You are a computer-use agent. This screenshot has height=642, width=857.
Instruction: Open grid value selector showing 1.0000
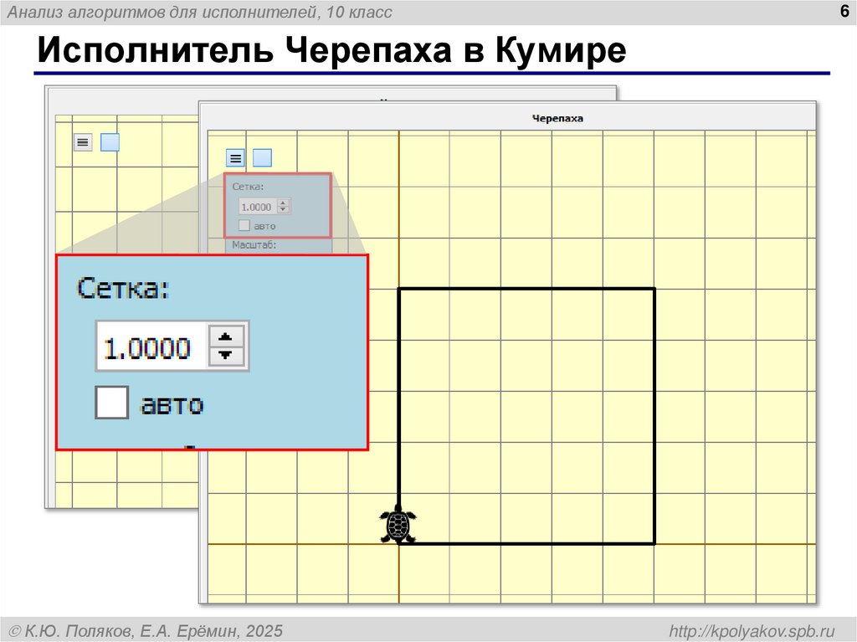257,206
